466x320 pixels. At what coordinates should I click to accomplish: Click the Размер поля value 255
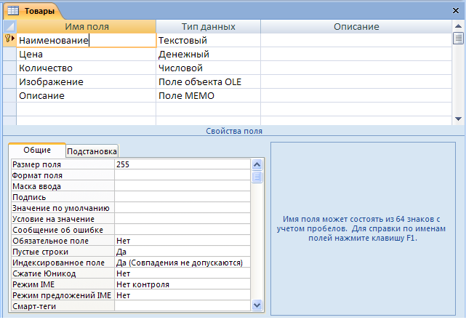182,164
